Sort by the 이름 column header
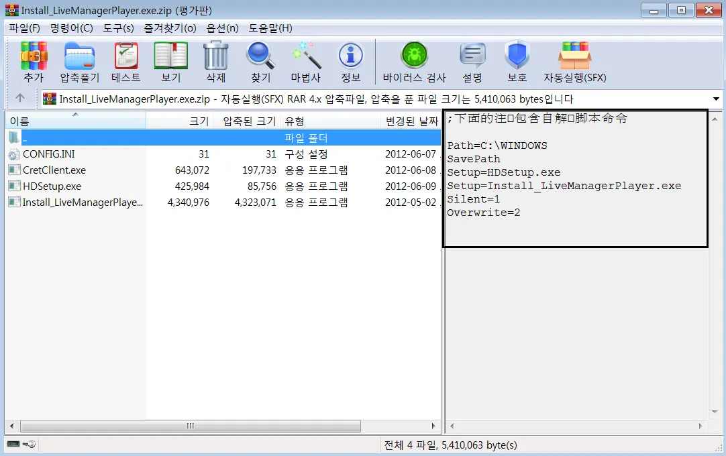The image size is (726, 456). (x=75, y=121)
